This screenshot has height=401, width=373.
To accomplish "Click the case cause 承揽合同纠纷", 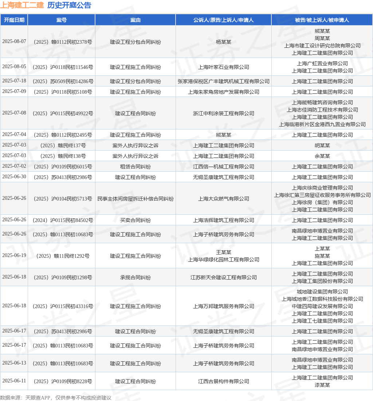I will [x=136, y=277].
